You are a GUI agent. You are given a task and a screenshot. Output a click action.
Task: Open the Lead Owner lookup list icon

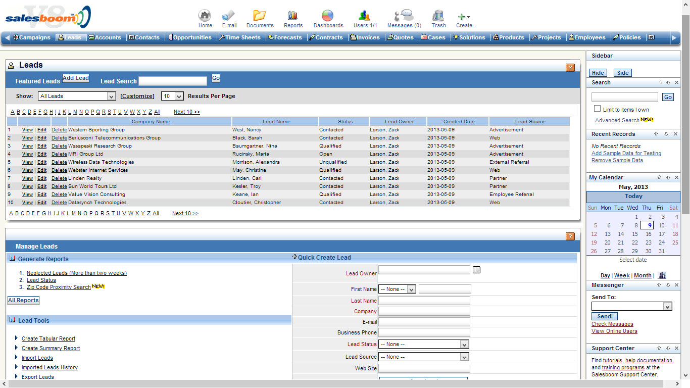click(x=476, y=270)
